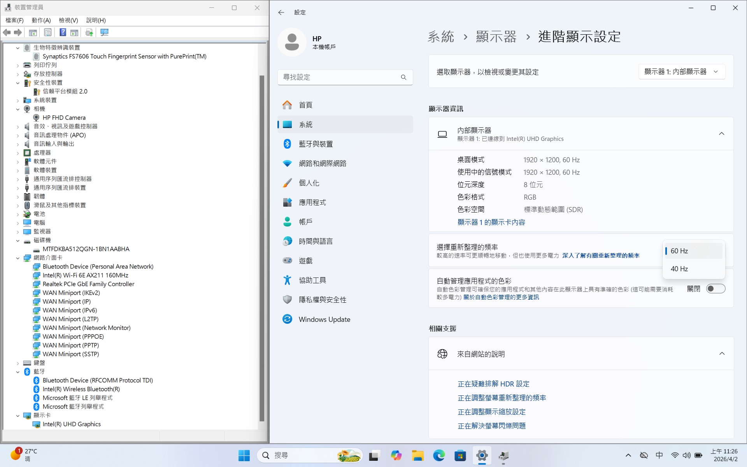Open Microsoft Edge from the taskbar

(x=439, y=455)
